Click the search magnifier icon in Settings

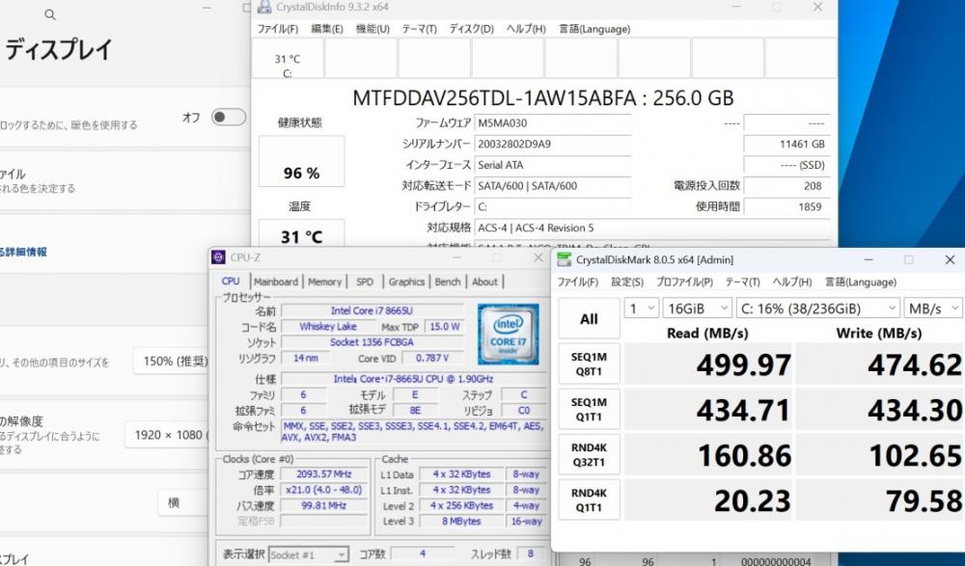click(x=50, y=14)
